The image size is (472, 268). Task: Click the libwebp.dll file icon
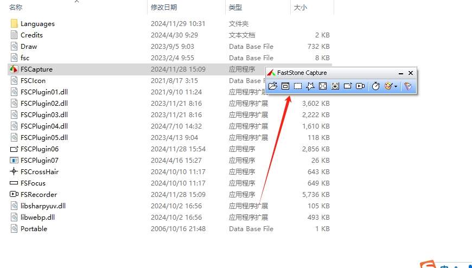[x=14, y=218]
